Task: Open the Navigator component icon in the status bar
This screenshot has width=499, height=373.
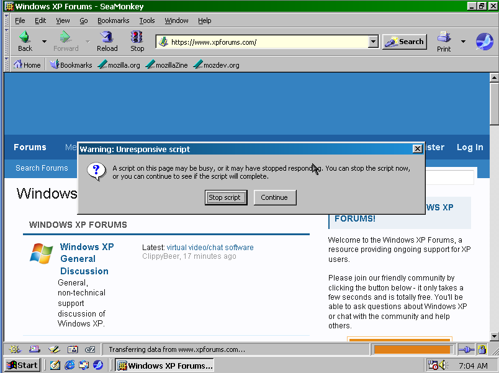Action: point(14,349)
